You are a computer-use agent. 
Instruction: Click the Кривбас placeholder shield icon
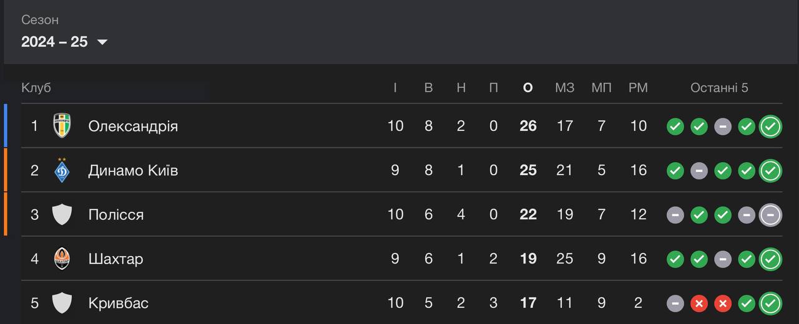(x=62, y=303)
